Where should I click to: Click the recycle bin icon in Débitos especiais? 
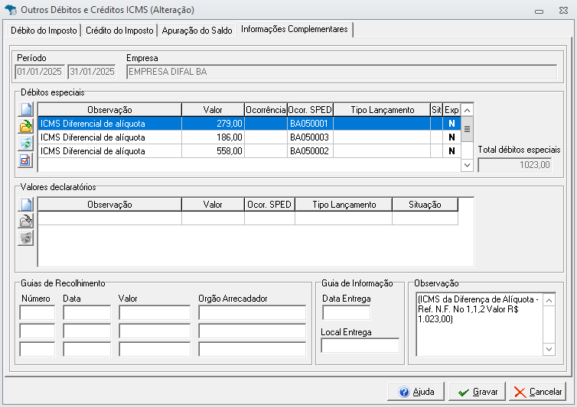point(26,144)
